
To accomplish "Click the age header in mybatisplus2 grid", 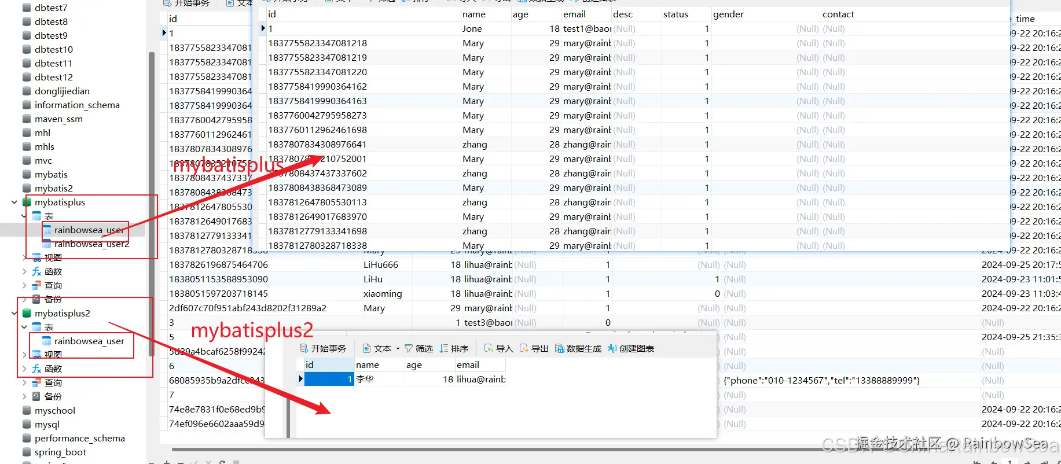I will point(429,364).
